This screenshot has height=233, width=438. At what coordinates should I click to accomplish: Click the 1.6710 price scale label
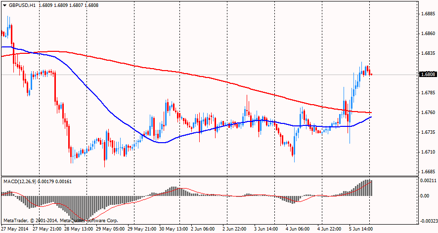[x=428, y=152]
